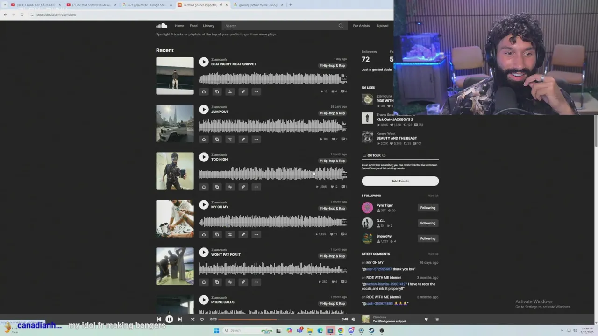Play the BEATING MY MEAT SNIPPET track
The width and height of the screenshot is (598, 336).
tap(204, 62)
